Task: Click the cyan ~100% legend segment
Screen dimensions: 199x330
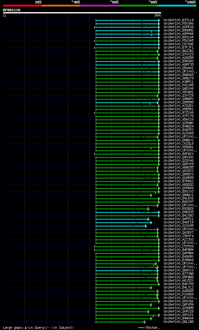Action: pyautogui.click(x=177, y=6)
